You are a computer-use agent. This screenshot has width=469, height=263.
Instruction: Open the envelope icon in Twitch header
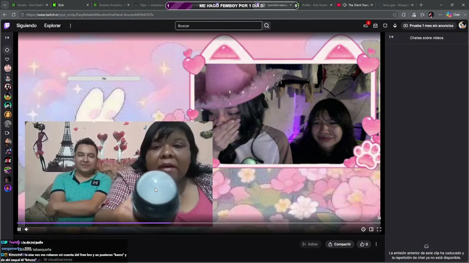click(376, 26)
